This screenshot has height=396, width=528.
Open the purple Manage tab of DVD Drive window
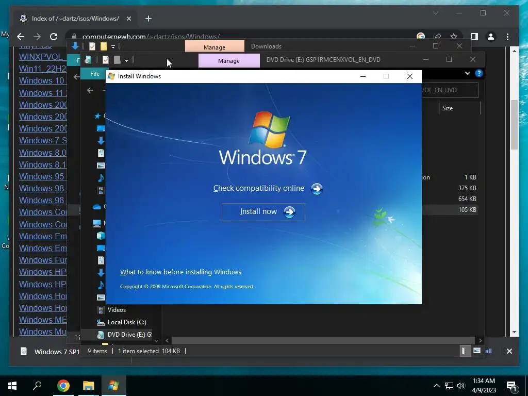229,61
